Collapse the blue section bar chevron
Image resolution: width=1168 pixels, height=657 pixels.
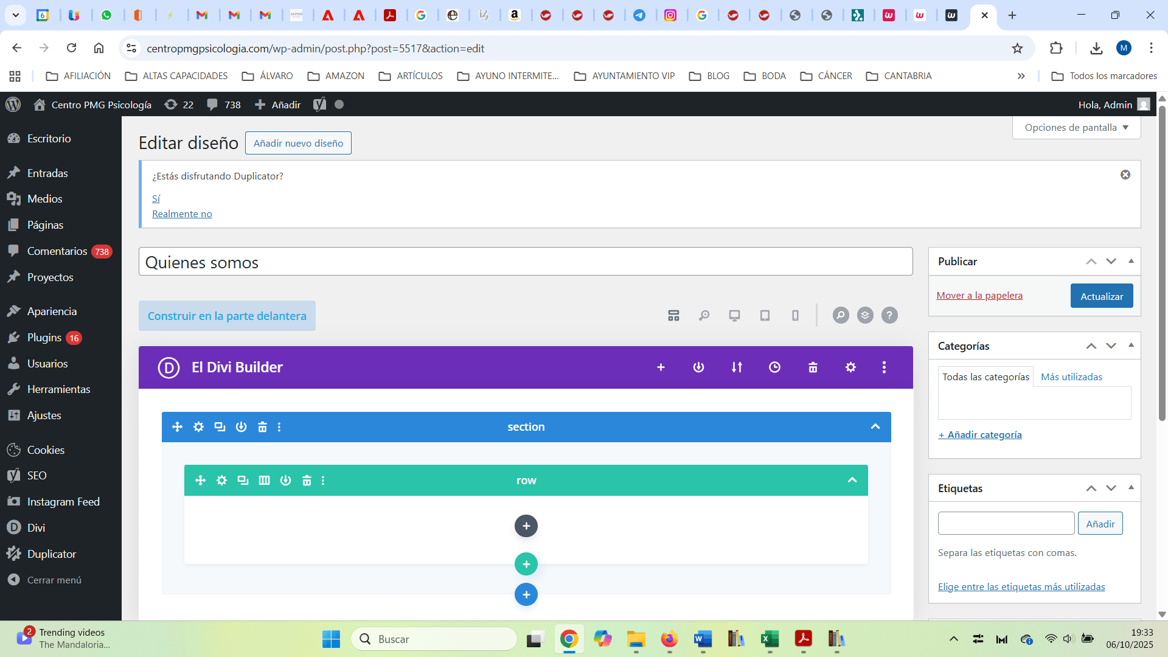coord(875,427)
